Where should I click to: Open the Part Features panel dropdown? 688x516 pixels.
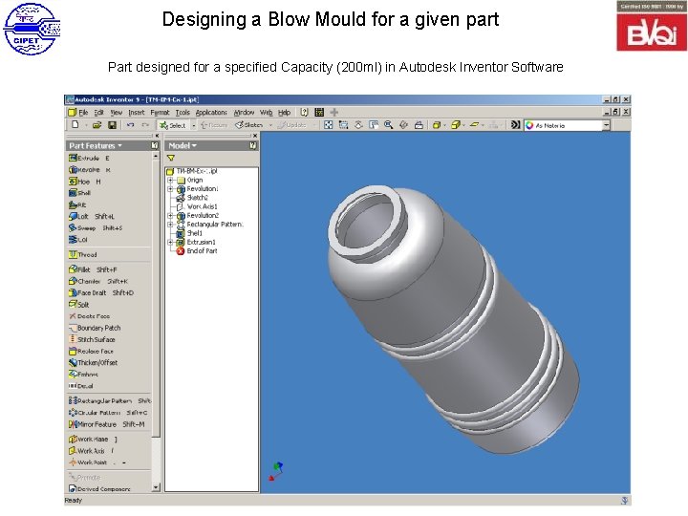point(96,145)
